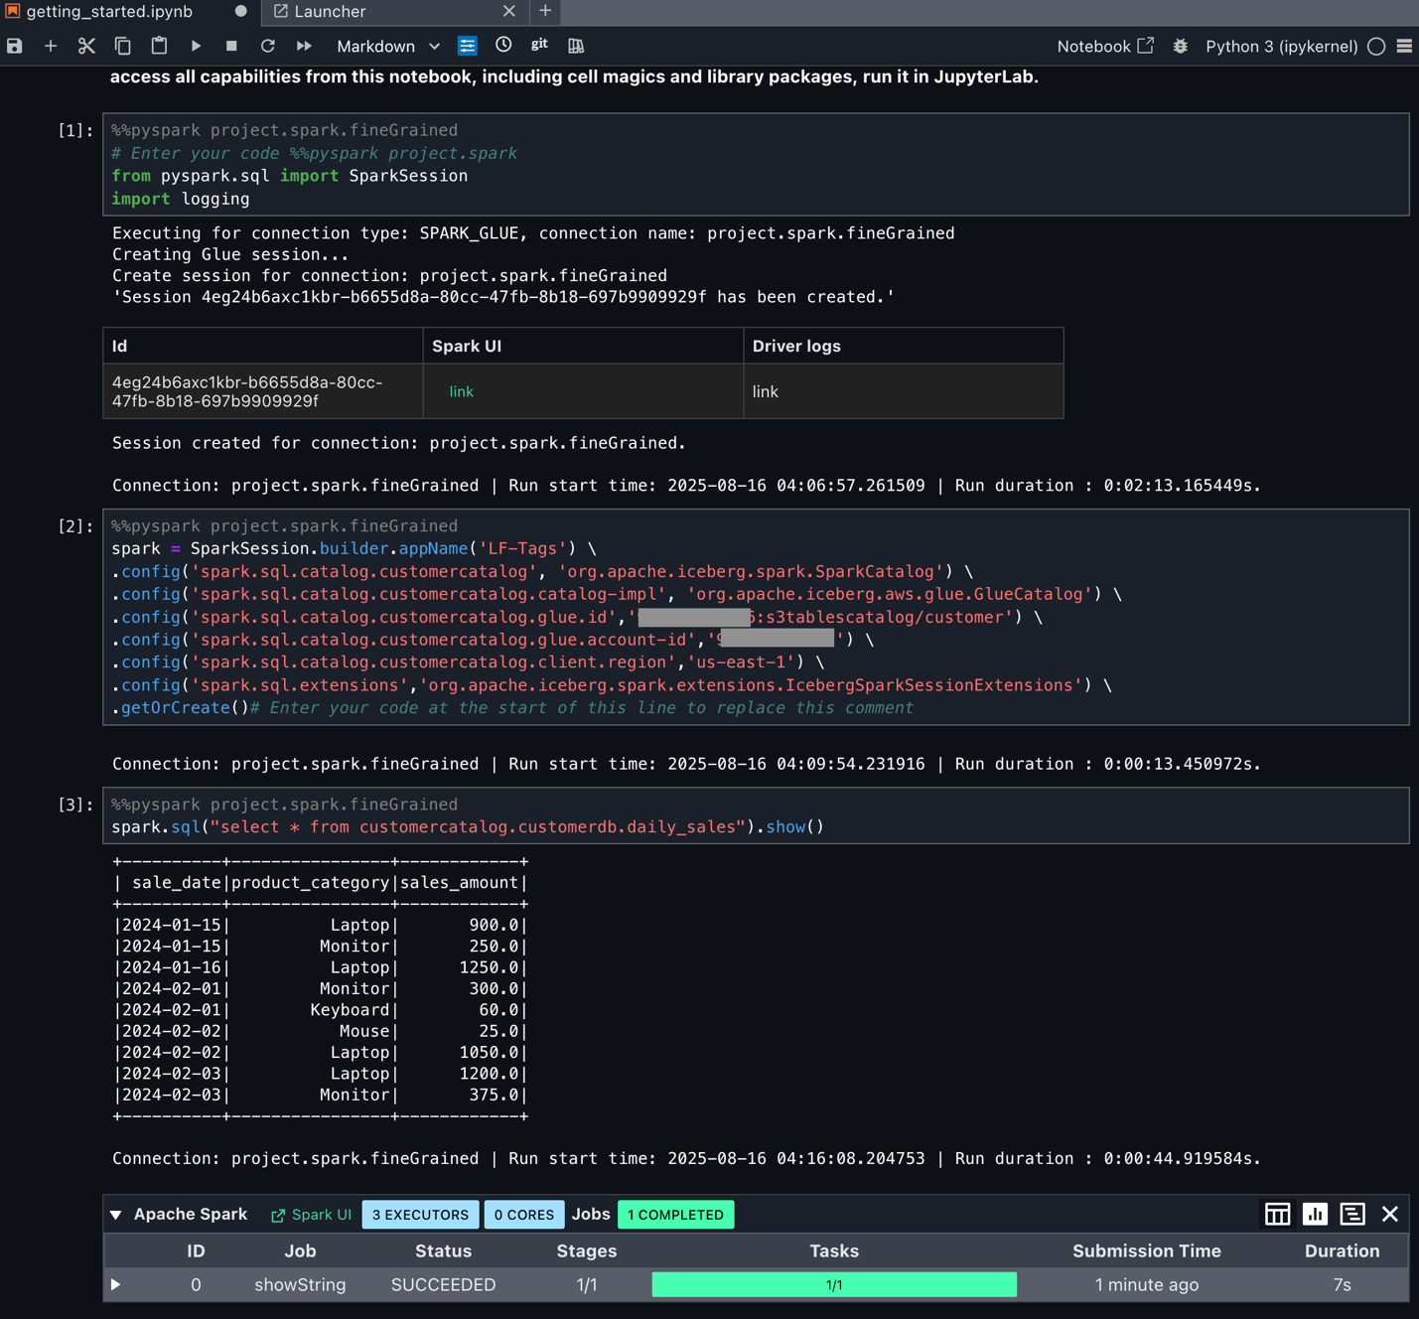This screenshot has height=1319, width=1419.
Task: Select the getting_started.ipynb tab
Action: 109,12
